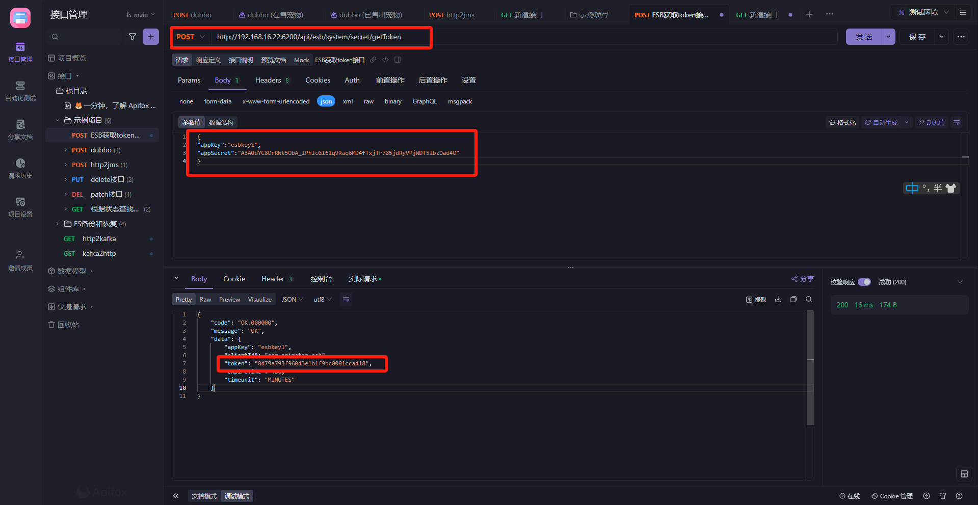
Task: Click the 保存 save button
Action: tap(917, 37)
